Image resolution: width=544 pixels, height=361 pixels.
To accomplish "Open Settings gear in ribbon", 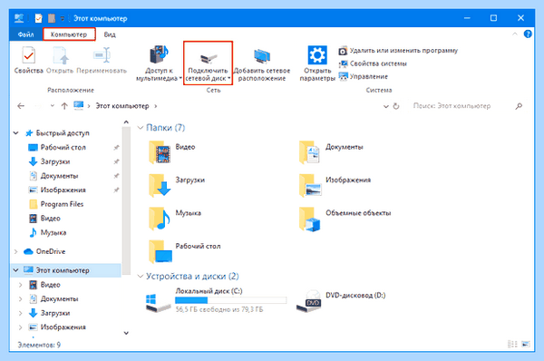I will (x=317, y=54).
